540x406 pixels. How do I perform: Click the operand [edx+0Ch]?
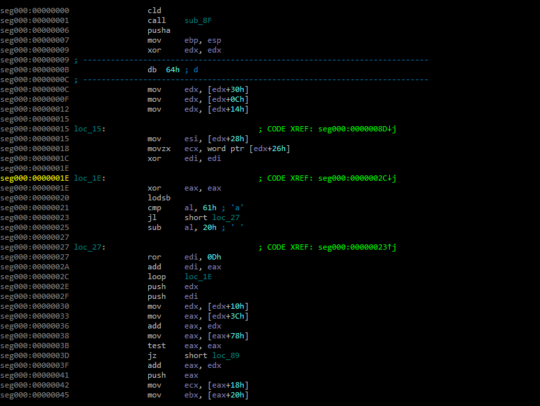coord(228,99)
